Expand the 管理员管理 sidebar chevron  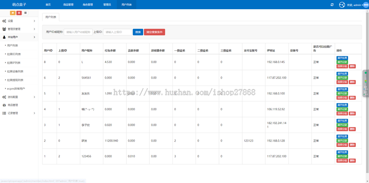click(34, 29)
